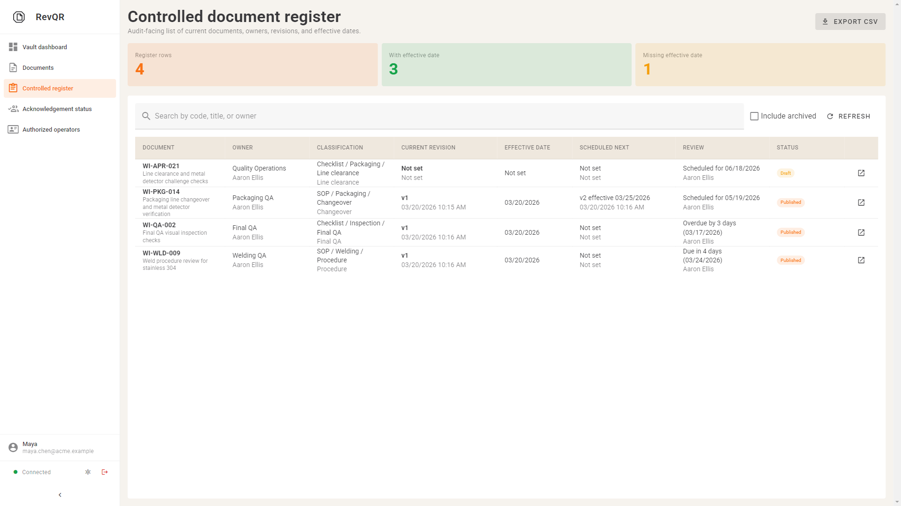
Task: Click the log out icon near Connected
Action: [105, 472]
